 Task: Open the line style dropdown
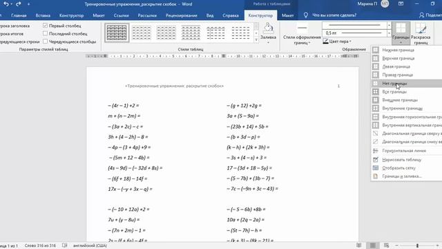pos(390,25)
